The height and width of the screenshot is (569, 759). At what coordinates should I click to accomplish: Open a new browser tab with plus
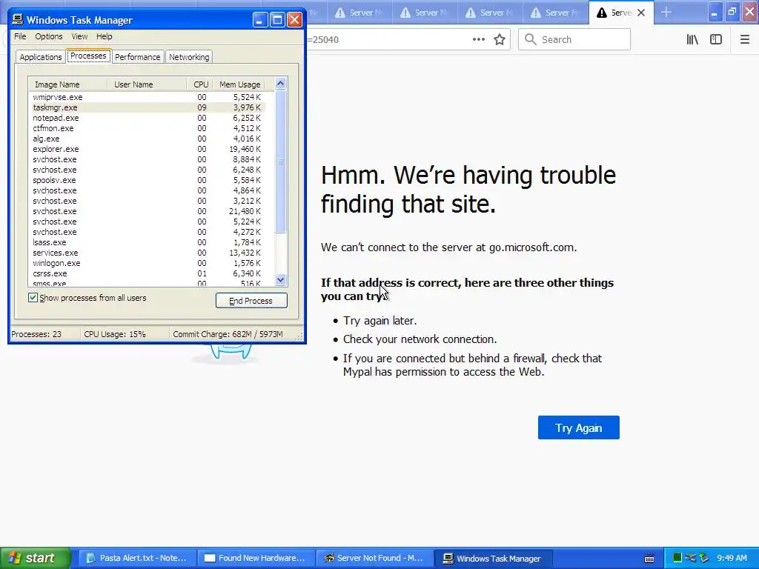[666, 13]
